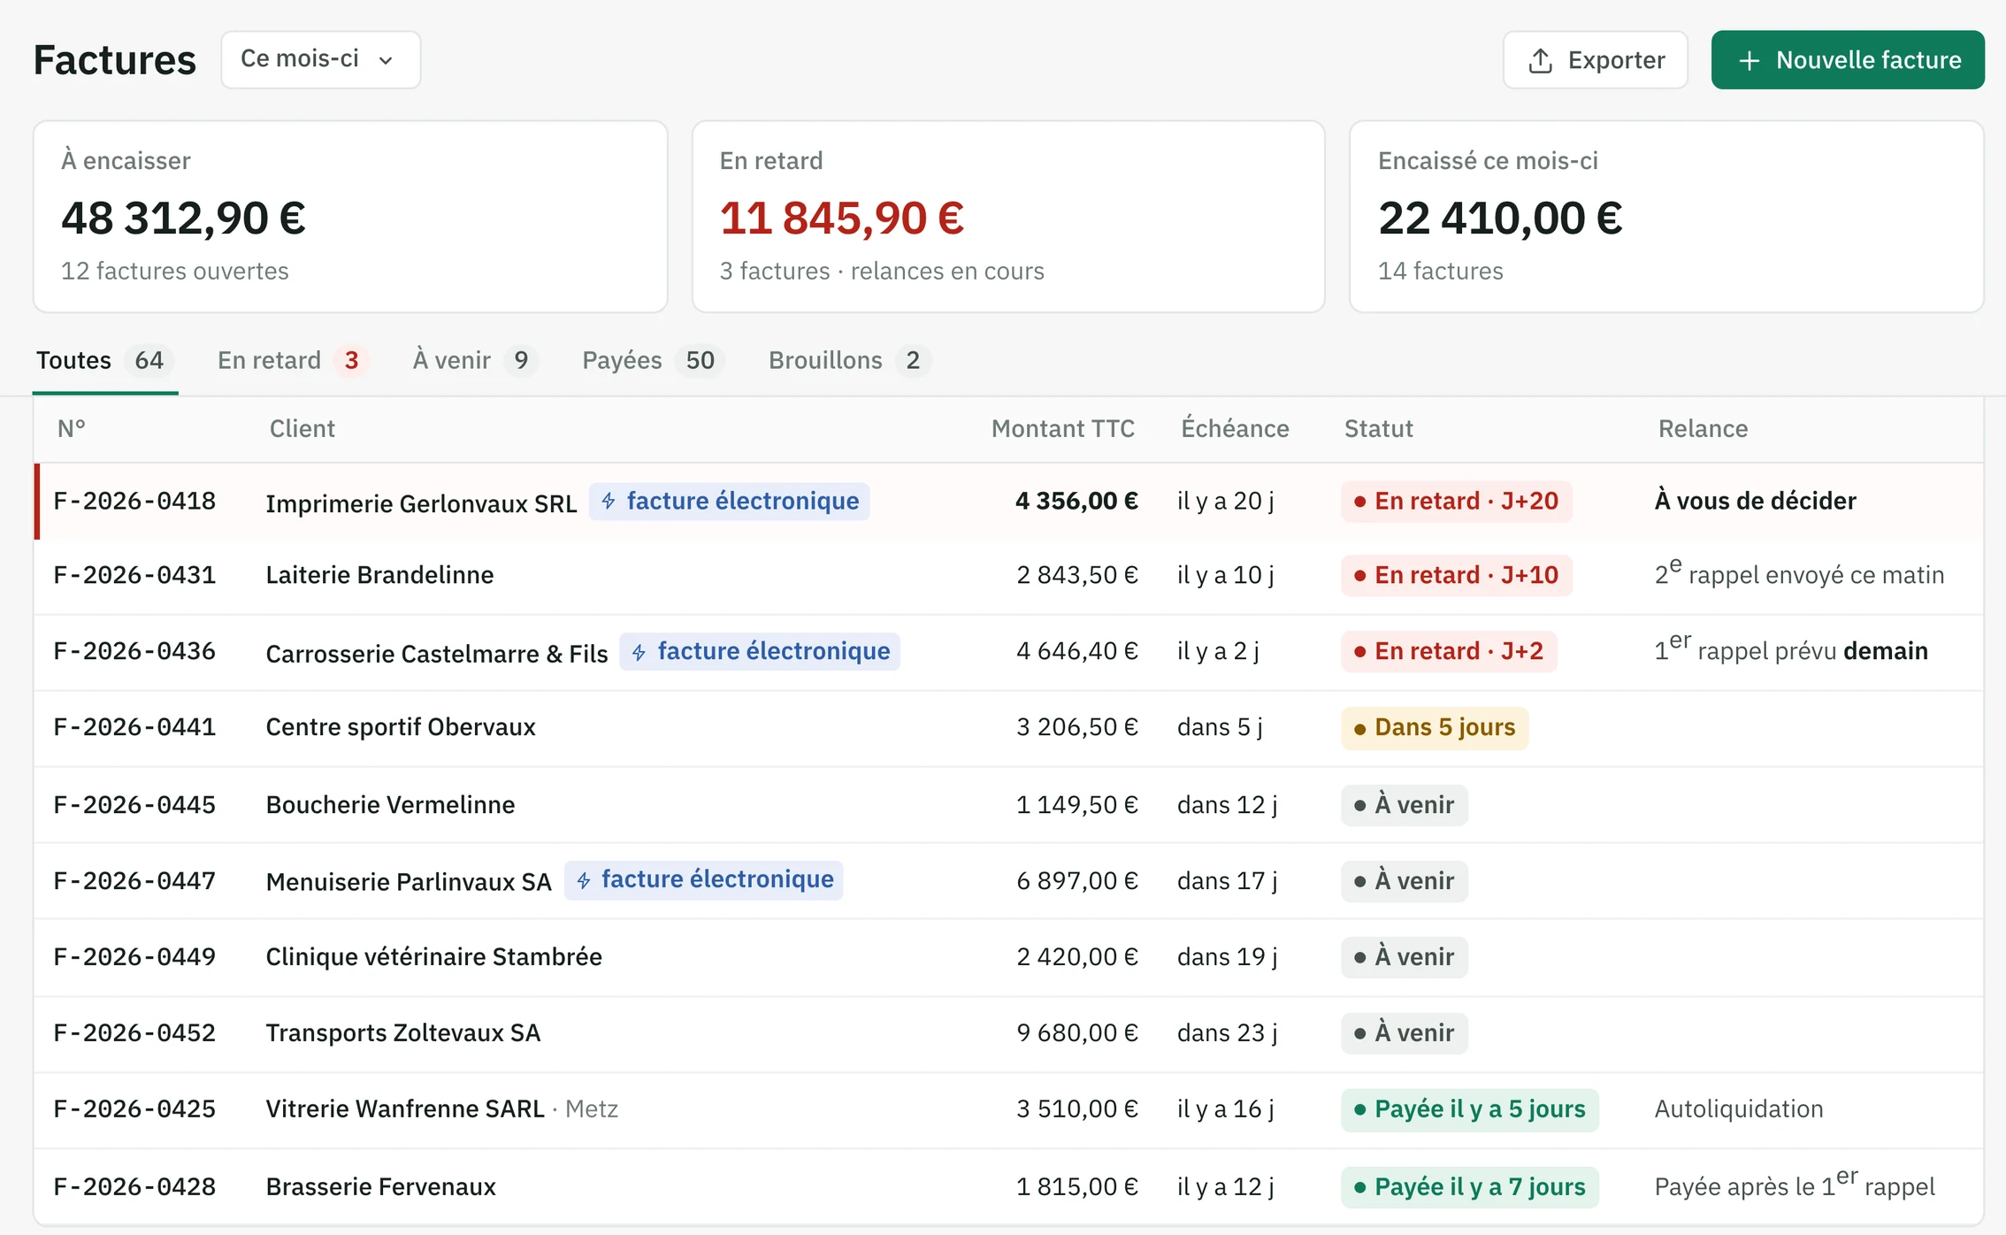
Task: Select client Centre sportif Obervaux
Action: click(401, 728)
